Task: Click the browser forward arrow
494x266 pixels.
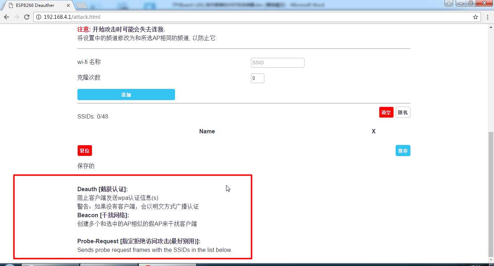Action: [x=17, y=17]
